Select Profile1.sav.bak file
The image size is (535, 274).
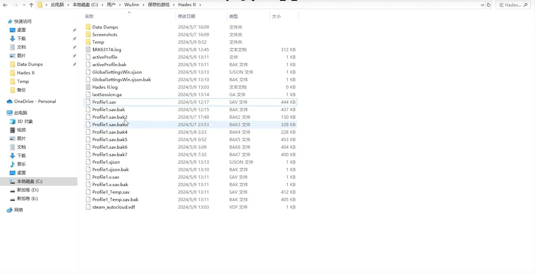(x=109, y=110)
